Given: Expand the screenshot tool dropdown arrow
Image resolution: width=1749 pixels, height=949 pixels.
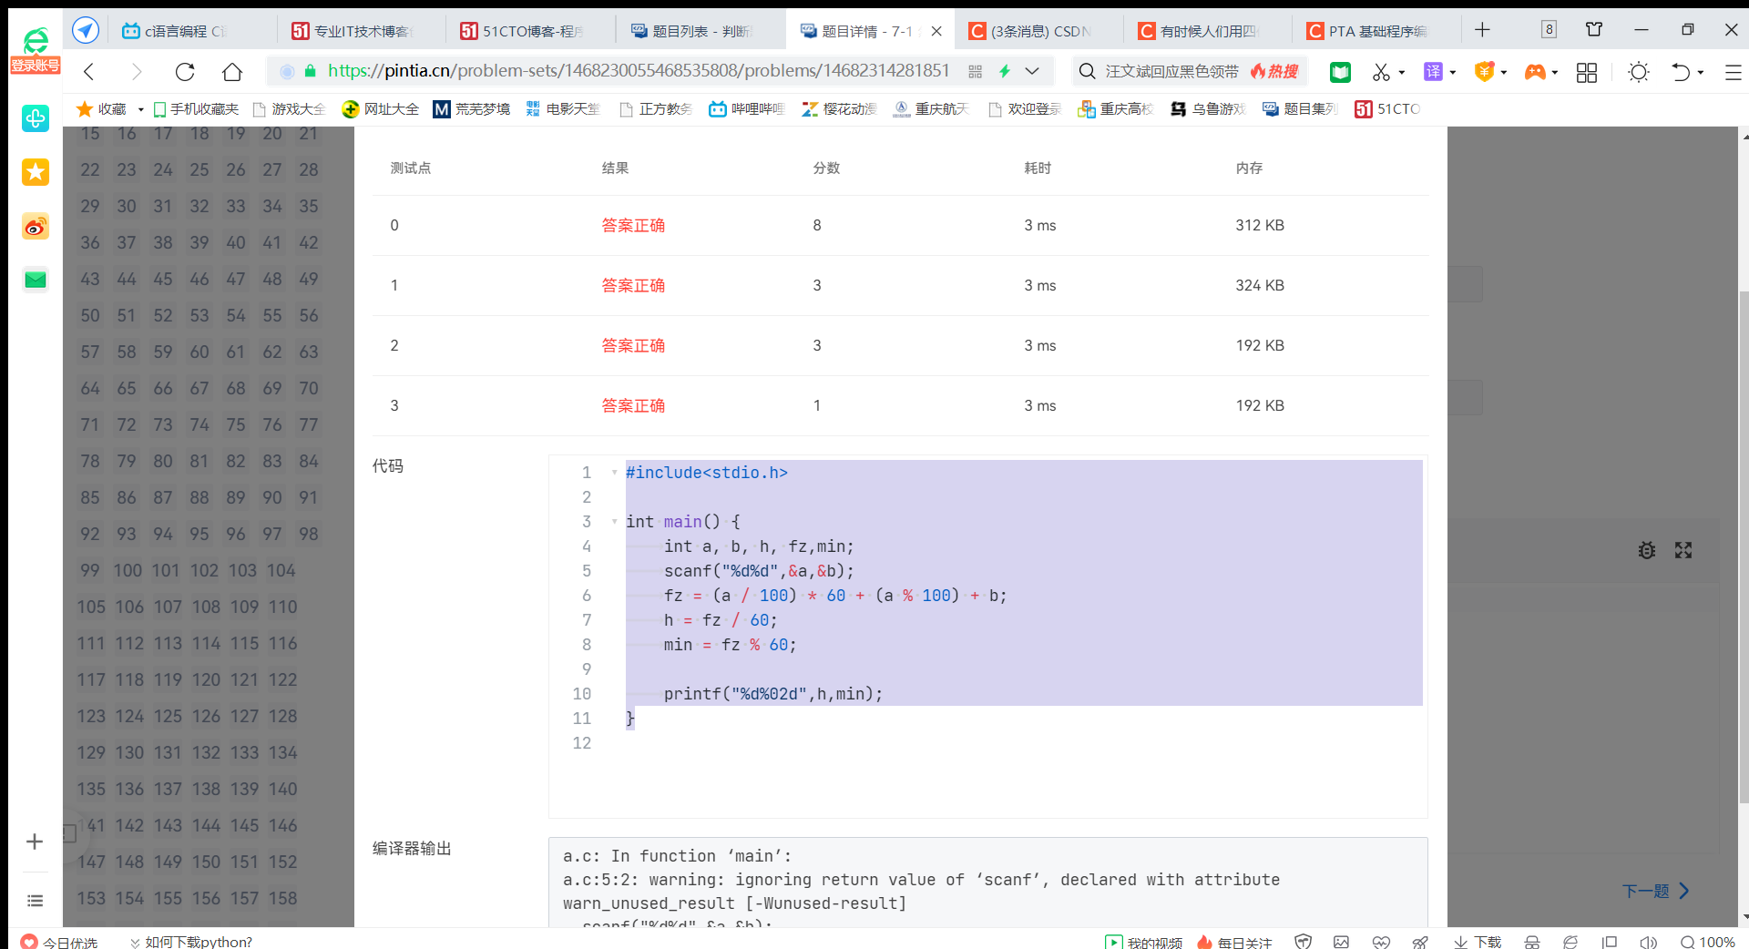Looking at the screenshot, I should (x=1402, y=72).
